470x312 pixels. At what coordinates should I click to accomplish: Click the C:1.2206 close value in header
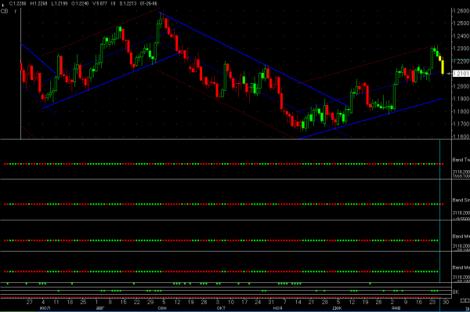click(18, 4)
